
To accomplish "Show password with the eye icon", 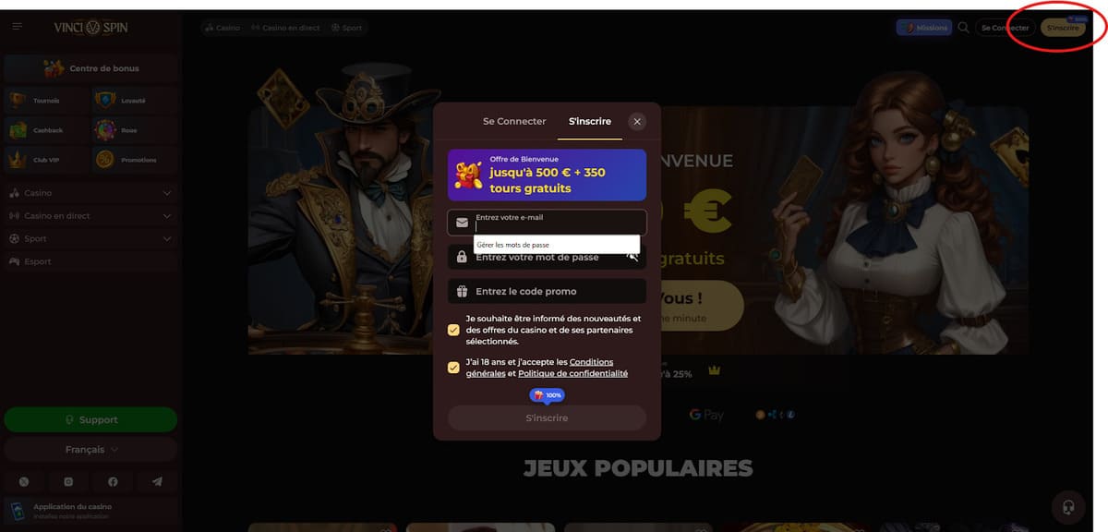I will tap(632, 257).
